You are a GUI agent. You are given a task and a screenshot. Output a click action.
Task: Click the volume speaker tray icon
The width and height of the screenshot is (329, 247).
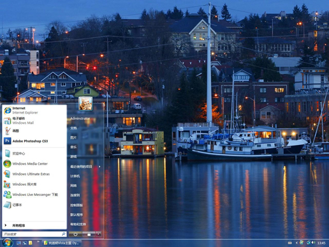coord(314,243)
